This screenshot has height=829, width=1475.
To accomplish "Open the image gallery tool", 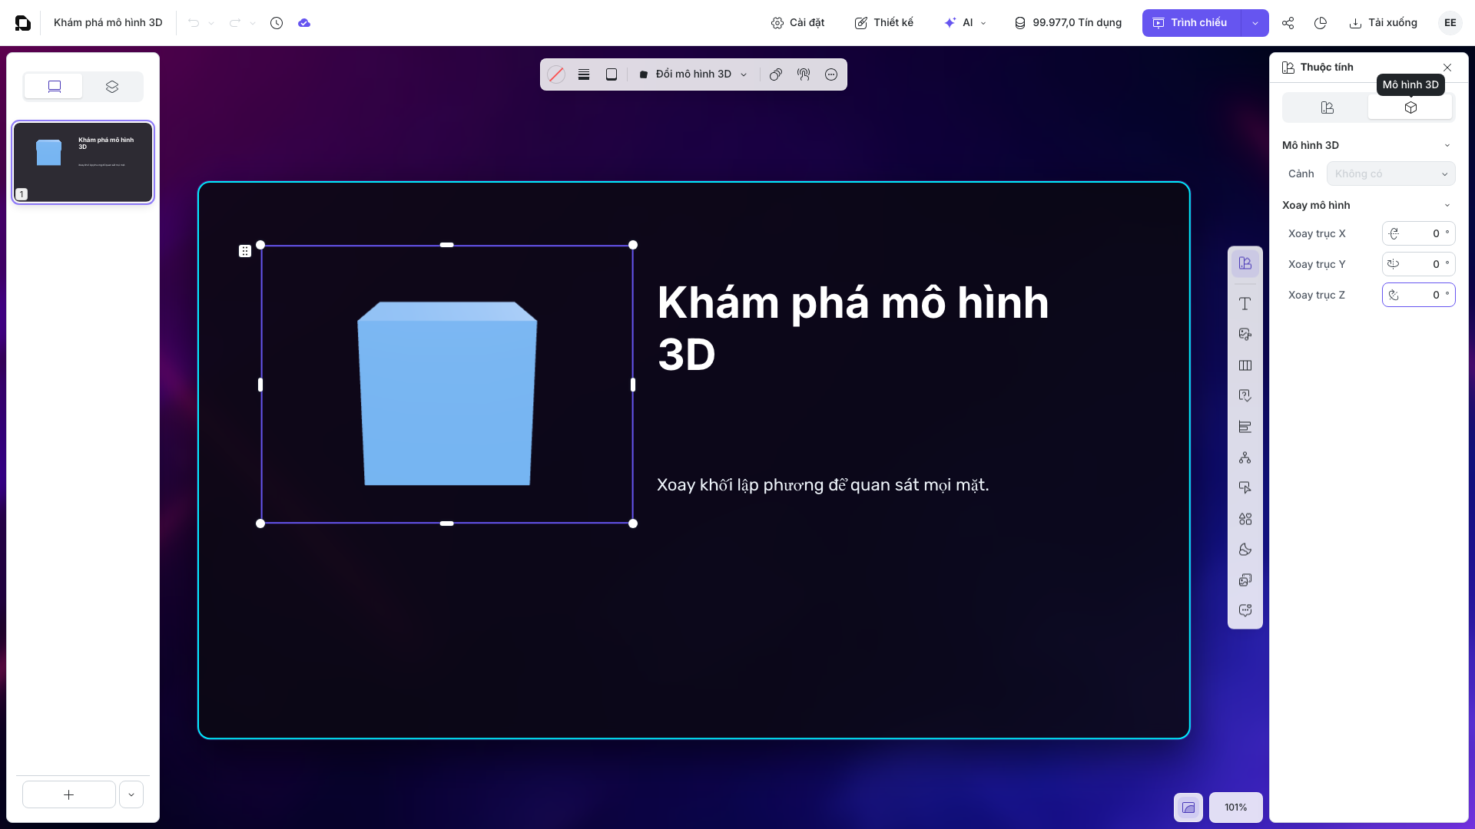I will click(1245, 580).
